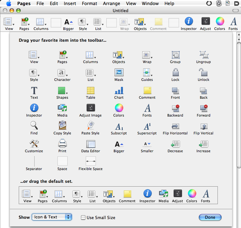
Task: Pick the Paste Style glue icon
Action: point(90,125)
